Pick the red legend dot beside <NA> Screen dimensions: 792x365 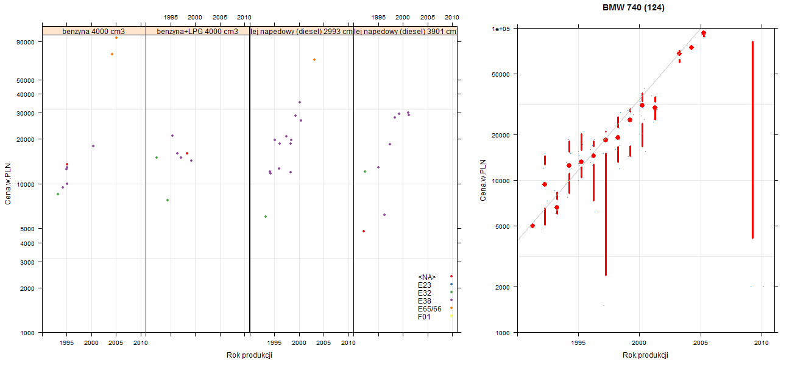tap(451, 277)
